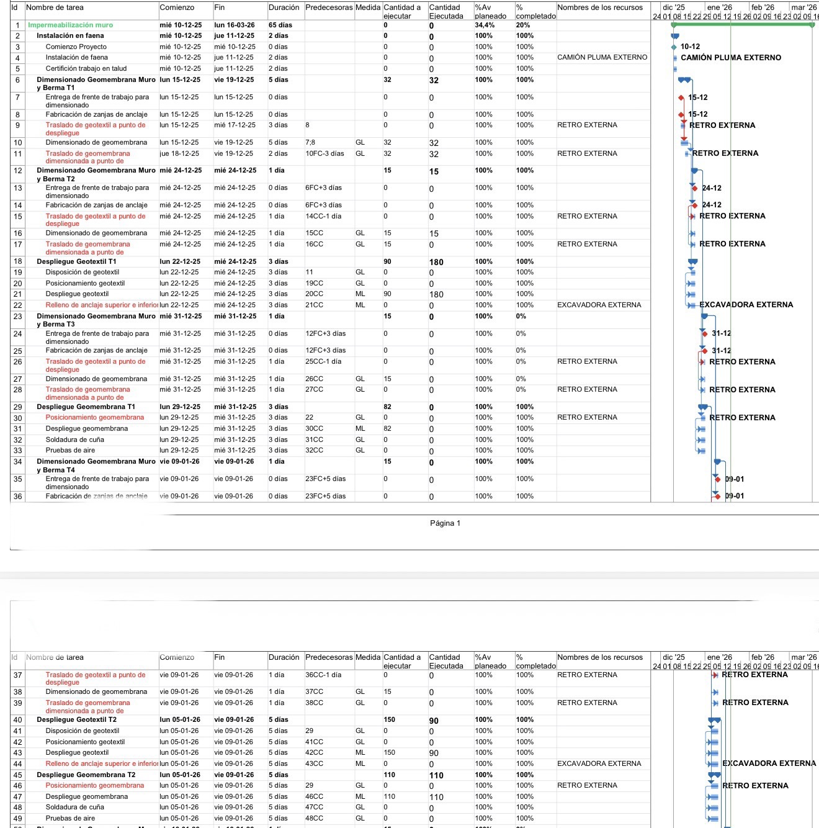This screenshot has height=828, width=819.
Task: Click 'Relleno de anclaje superior e inferior' in row 44
Action: point(102,764)
